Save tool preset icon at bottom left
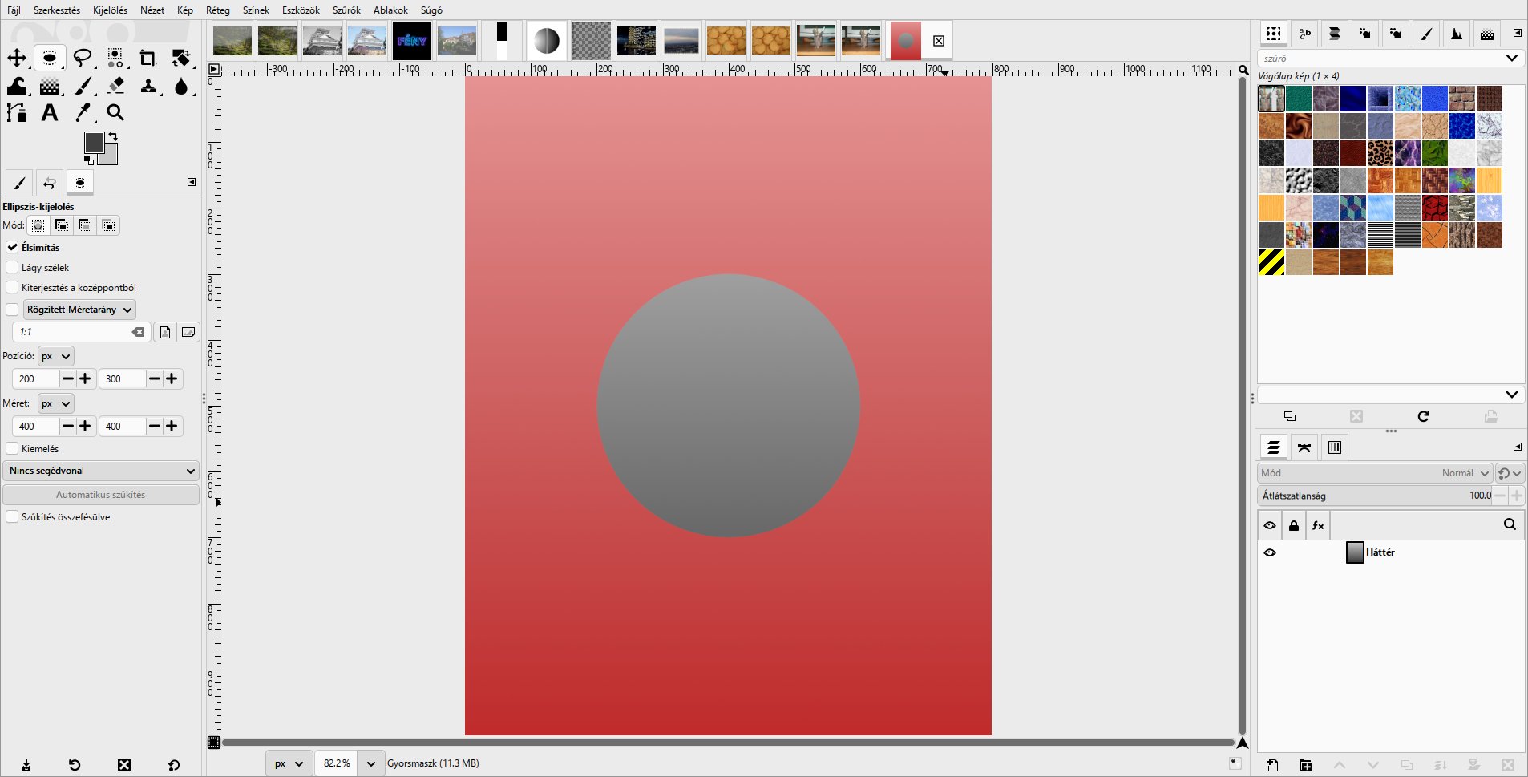 click(x=26, y=765)
